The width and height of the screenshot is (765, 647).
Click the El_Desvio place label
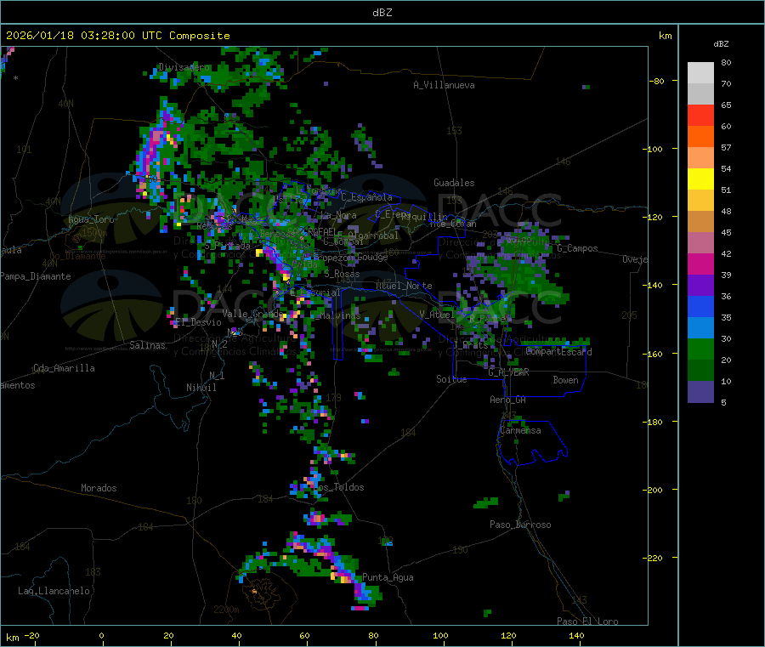(x=198, y=322)
